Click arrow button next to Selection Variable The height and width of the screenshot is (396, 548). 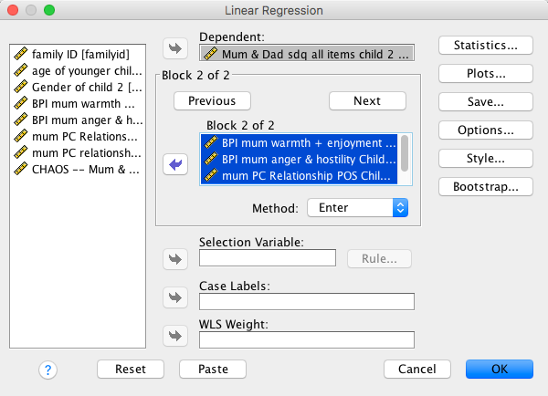[174, 258]
